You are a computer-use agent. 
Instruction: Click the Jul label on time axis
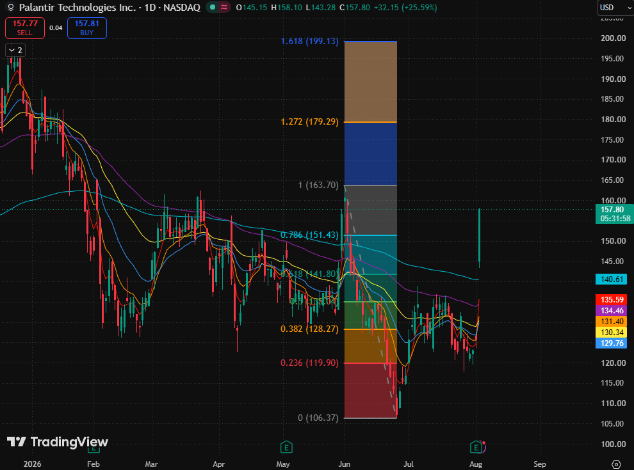coord(409,464)
